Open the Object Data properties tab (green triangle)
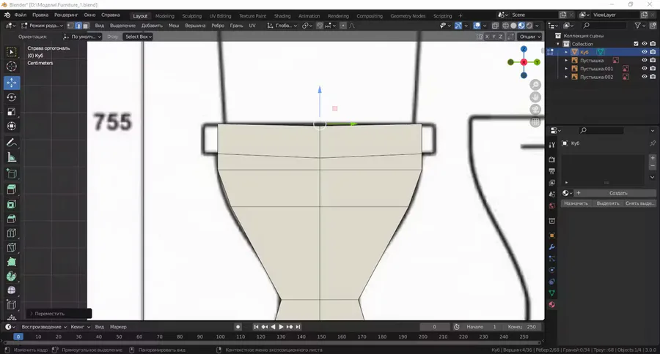The width and height of the screenshot is (660, 354). point(551,293)
